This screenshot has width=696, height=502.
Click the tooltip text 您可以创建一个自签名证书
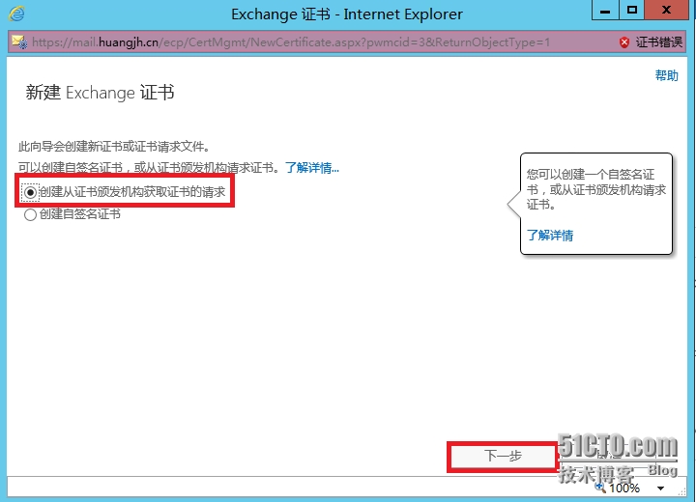click(x=596, y=189)
